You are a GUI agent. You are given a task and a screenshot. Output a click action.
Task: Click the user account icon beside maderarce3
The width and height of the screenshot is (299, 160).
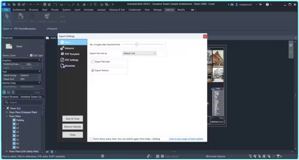pyautogui.click(x=237, y=5)
